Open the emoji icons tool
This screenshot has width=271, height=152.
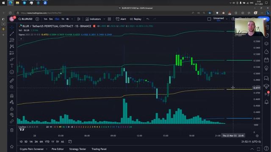tap(12, 72)
